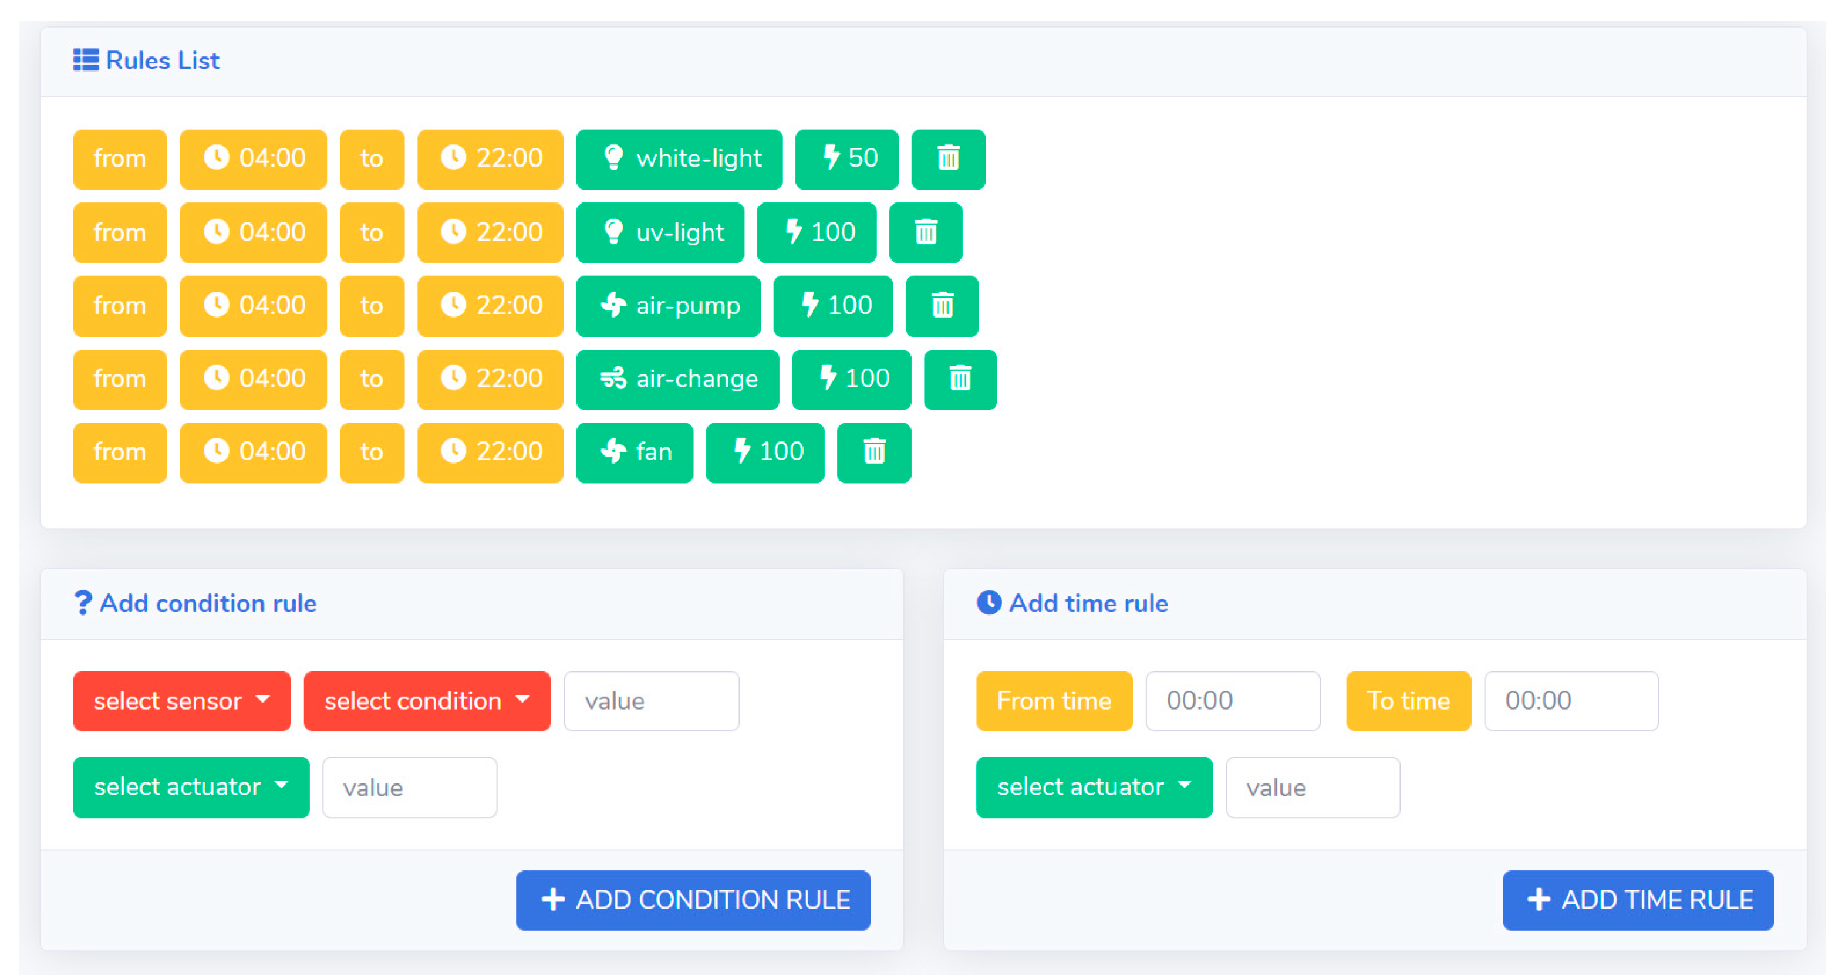Delete the white-light rule with trash icon

(947, 158)
